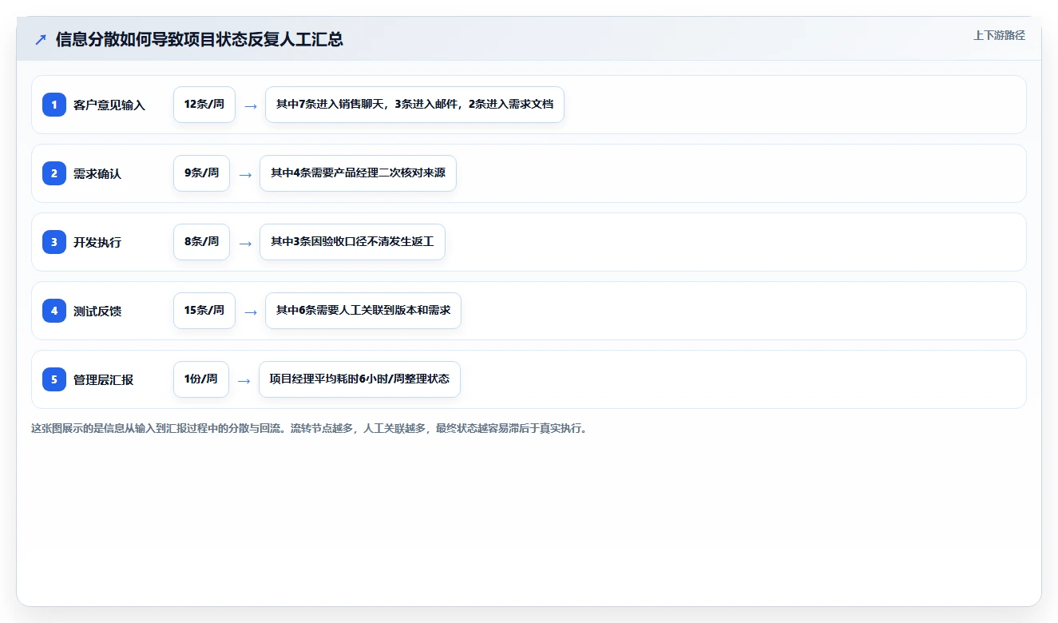The height and width of the screenshot is (623, 1058).
Task: Click the 8条/周 chip
Action: pyautogui.click(x=201, y=242)
